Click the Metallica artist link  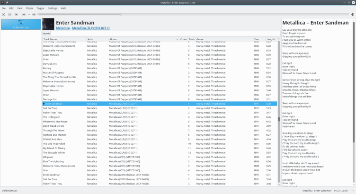(x=62, y=28)
